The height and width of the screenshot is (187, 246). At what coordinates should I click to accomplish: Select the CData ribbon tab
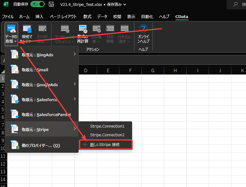click(182, 16)
